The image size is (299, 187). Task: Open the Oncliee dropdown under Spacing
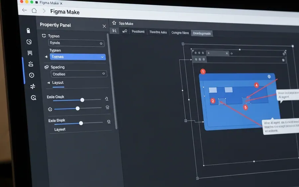[79, 74]
